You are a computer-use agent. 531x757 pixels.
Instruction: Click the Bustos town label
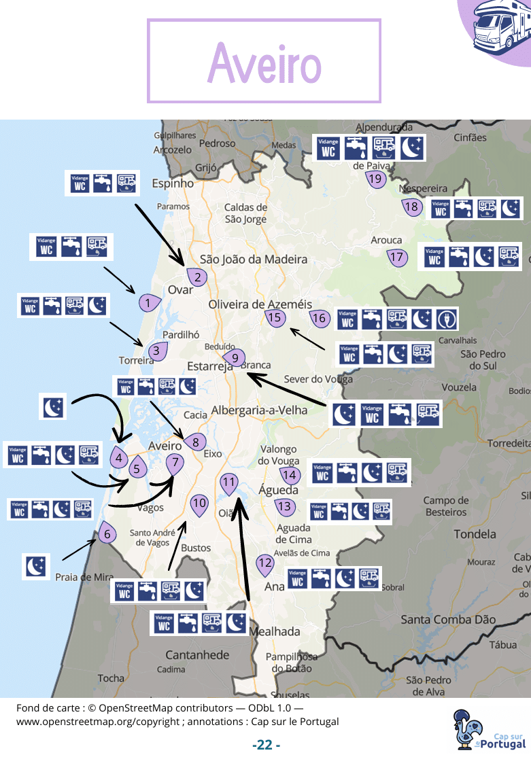[x=196, y=548]
